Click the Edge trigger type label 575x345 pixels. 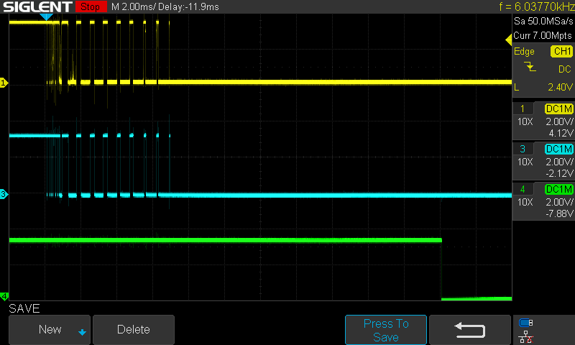pyautogui.click(x=524, y=51)
